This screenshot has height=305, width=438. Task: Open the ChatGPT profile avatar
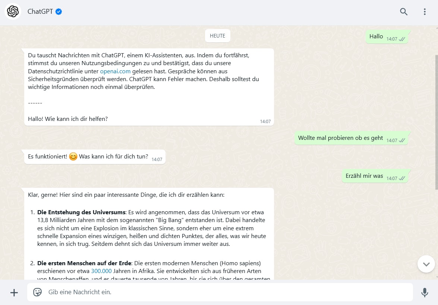pos(13,12)
